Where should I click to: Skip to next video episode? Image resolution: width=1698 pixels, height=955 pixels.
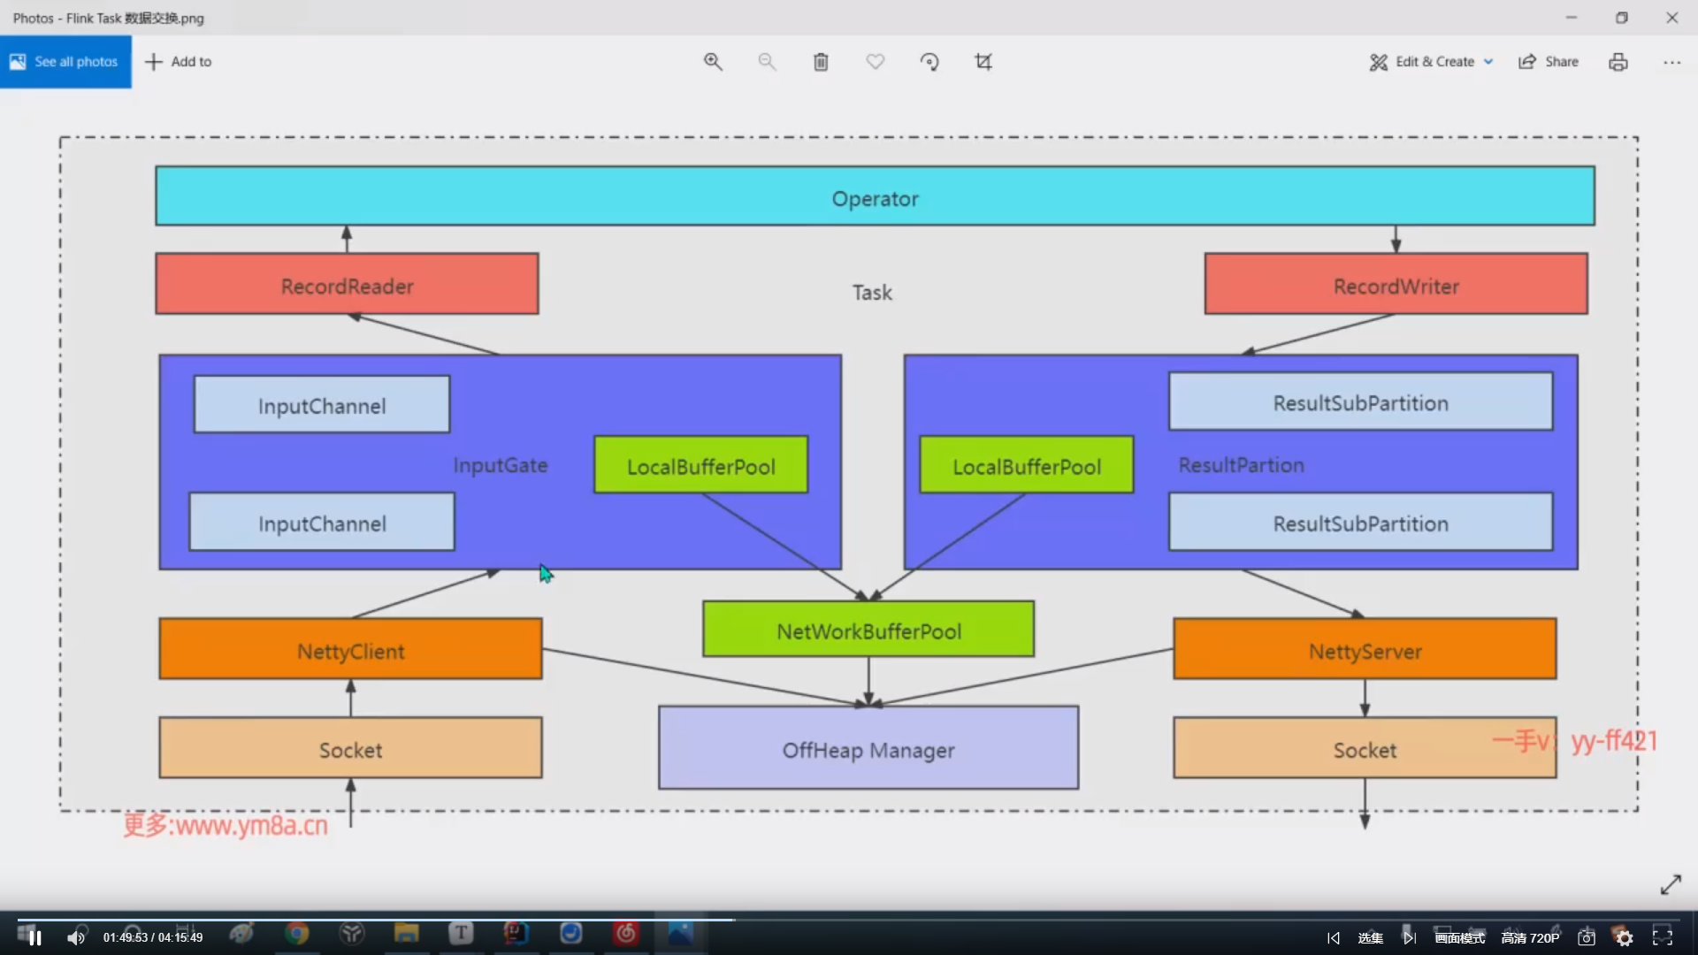(1409, 938)
